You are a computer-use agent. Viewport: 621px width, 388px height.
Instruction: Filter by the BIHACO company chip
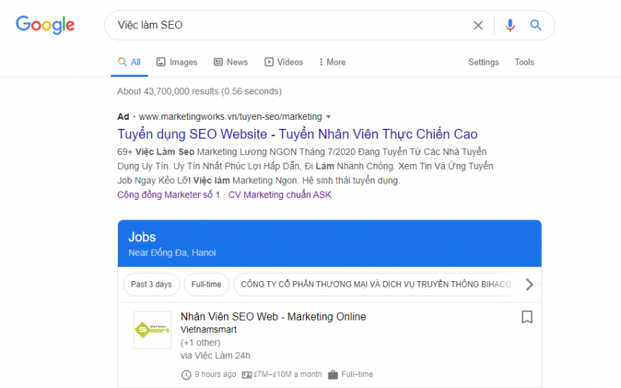point(376,285)
